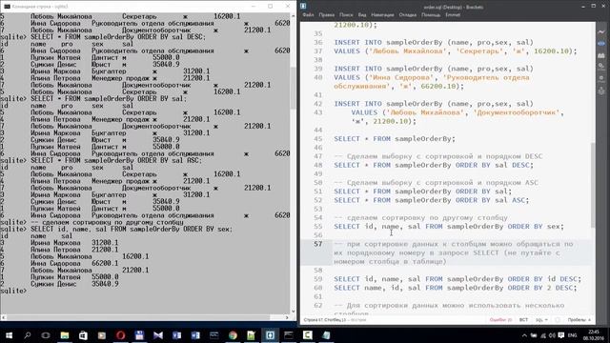Click the Live Preview lightning icon in Brackets
This screenshot has height=343, width=610.
tap(601, 31)
